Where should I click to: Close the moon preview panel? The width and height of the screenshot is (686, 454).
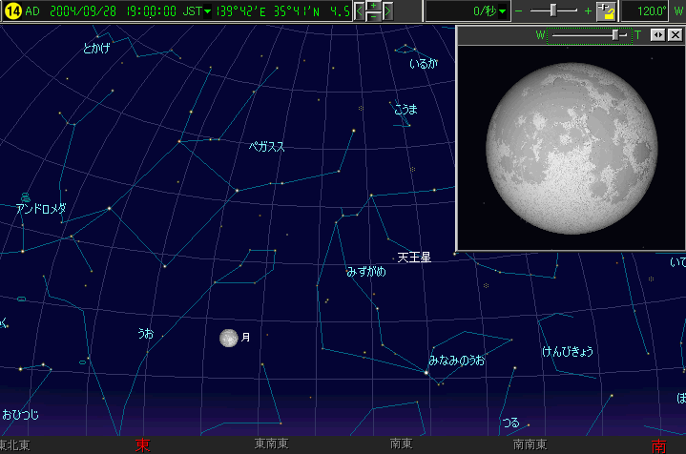[x=675, y=35]
